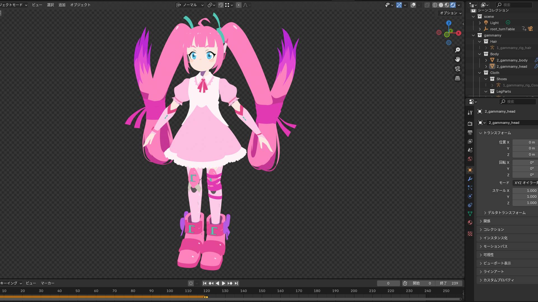Screen dimensions: 538x302
Task: Open the オプション dropdown in viewport
Action: click(450, 13)
